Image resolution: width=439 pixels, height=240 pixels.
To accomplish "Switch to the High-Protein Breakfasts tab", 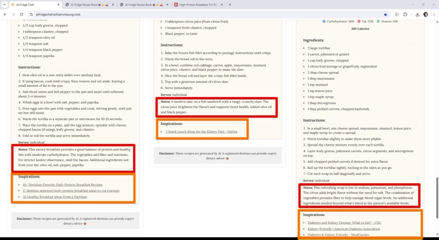I will 198,5.
